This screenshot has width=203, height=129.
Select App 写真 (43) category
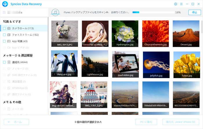coord(24,41)
